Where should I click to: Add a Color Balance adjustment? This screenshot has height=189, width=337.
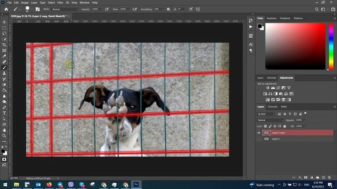[x=270, y=94]
